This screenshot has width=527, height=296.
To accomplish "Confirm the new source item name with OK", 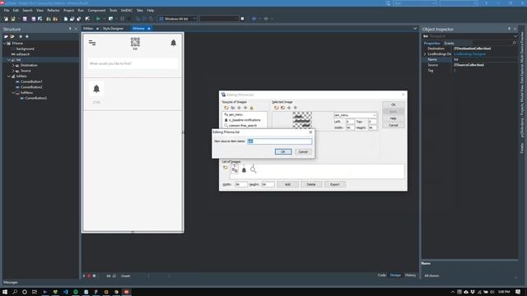I will (283, 151).
